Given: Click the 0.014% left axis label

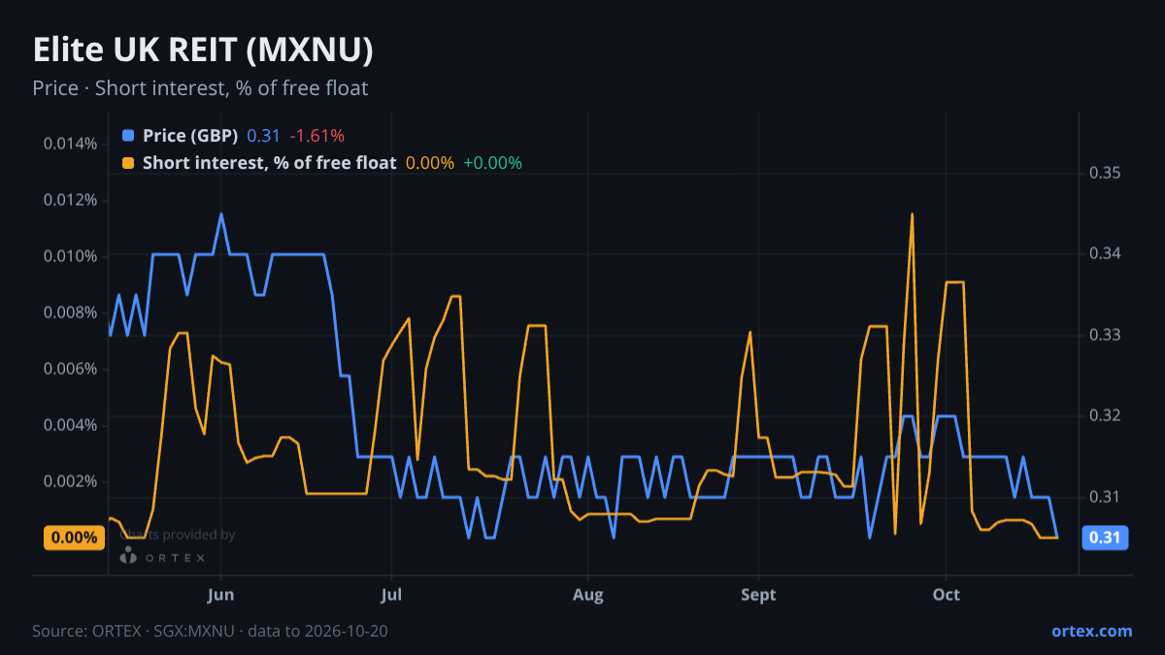Looking at the screenshot, I should tap(70, 145).
